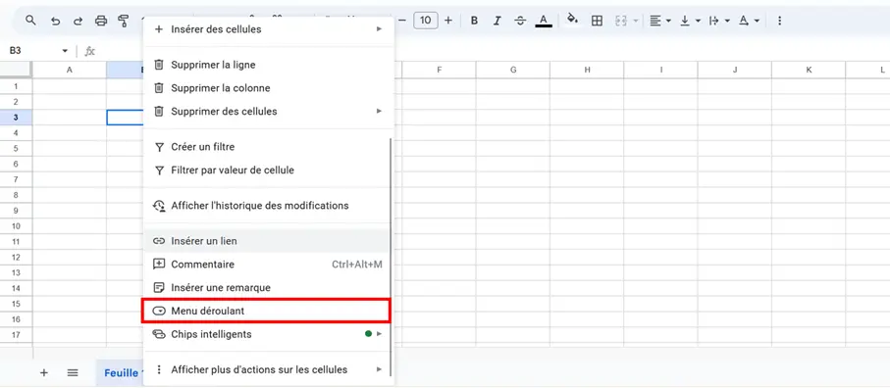Viewport: 890px width, 388px height.
Task: Choose Insérer des cellules from context menu
Action: point(268,28)
